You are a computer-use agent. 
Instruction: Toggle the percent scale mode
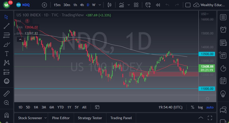pyautogui.click(x=193, y=107)
